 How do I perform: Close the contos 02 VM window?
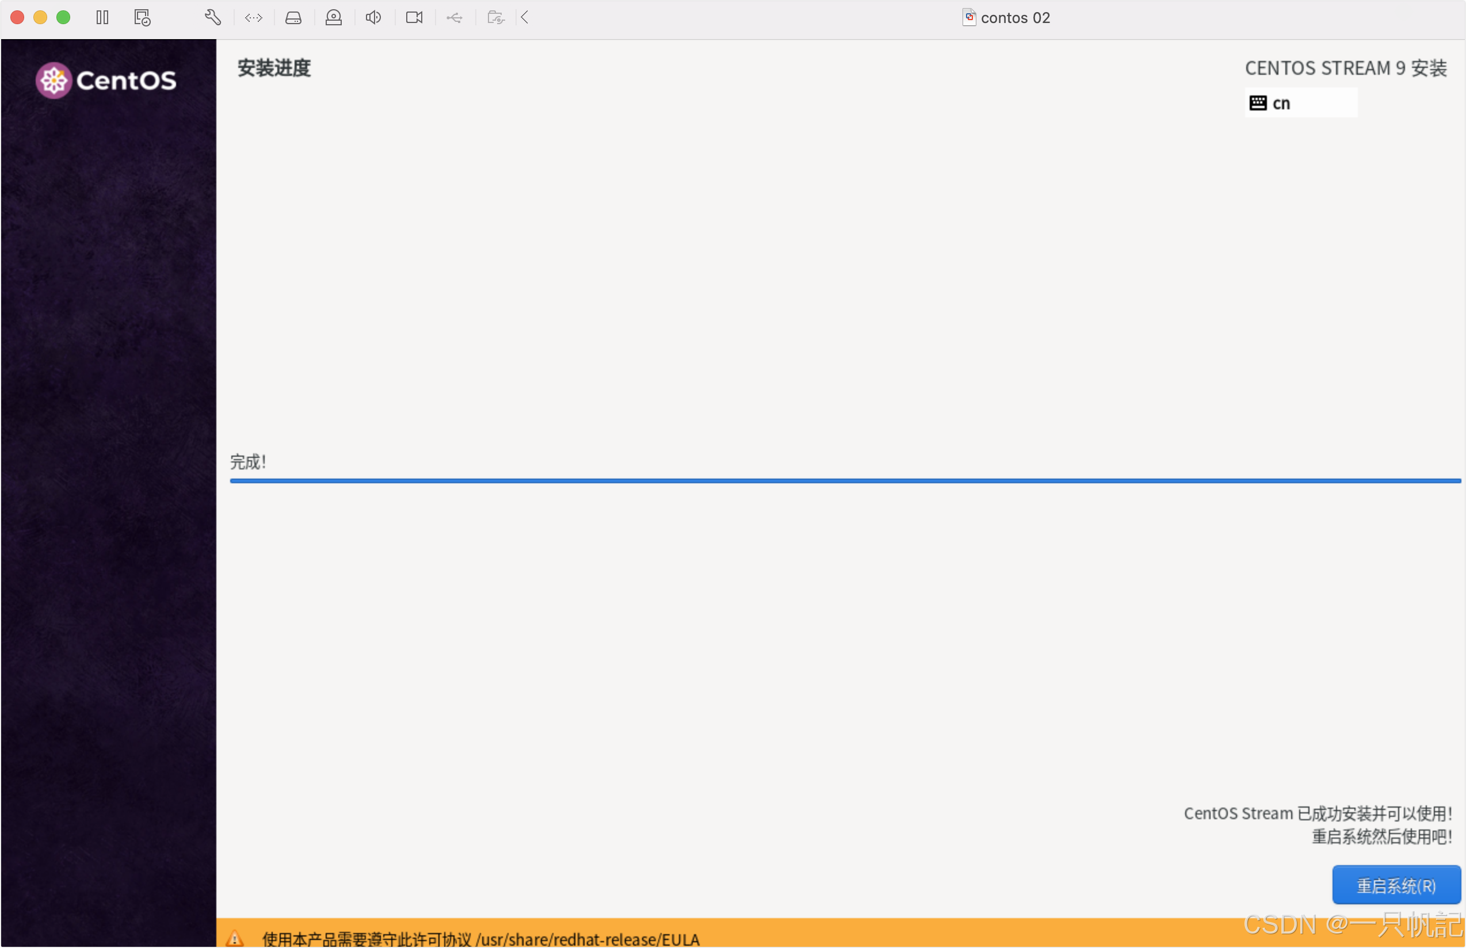pos(17,17)
